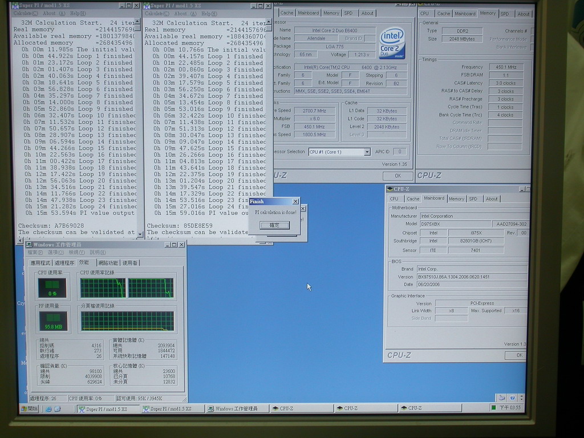Open Help menu in Super PI with checksum 85DE8E59

(x=209, y=14)
